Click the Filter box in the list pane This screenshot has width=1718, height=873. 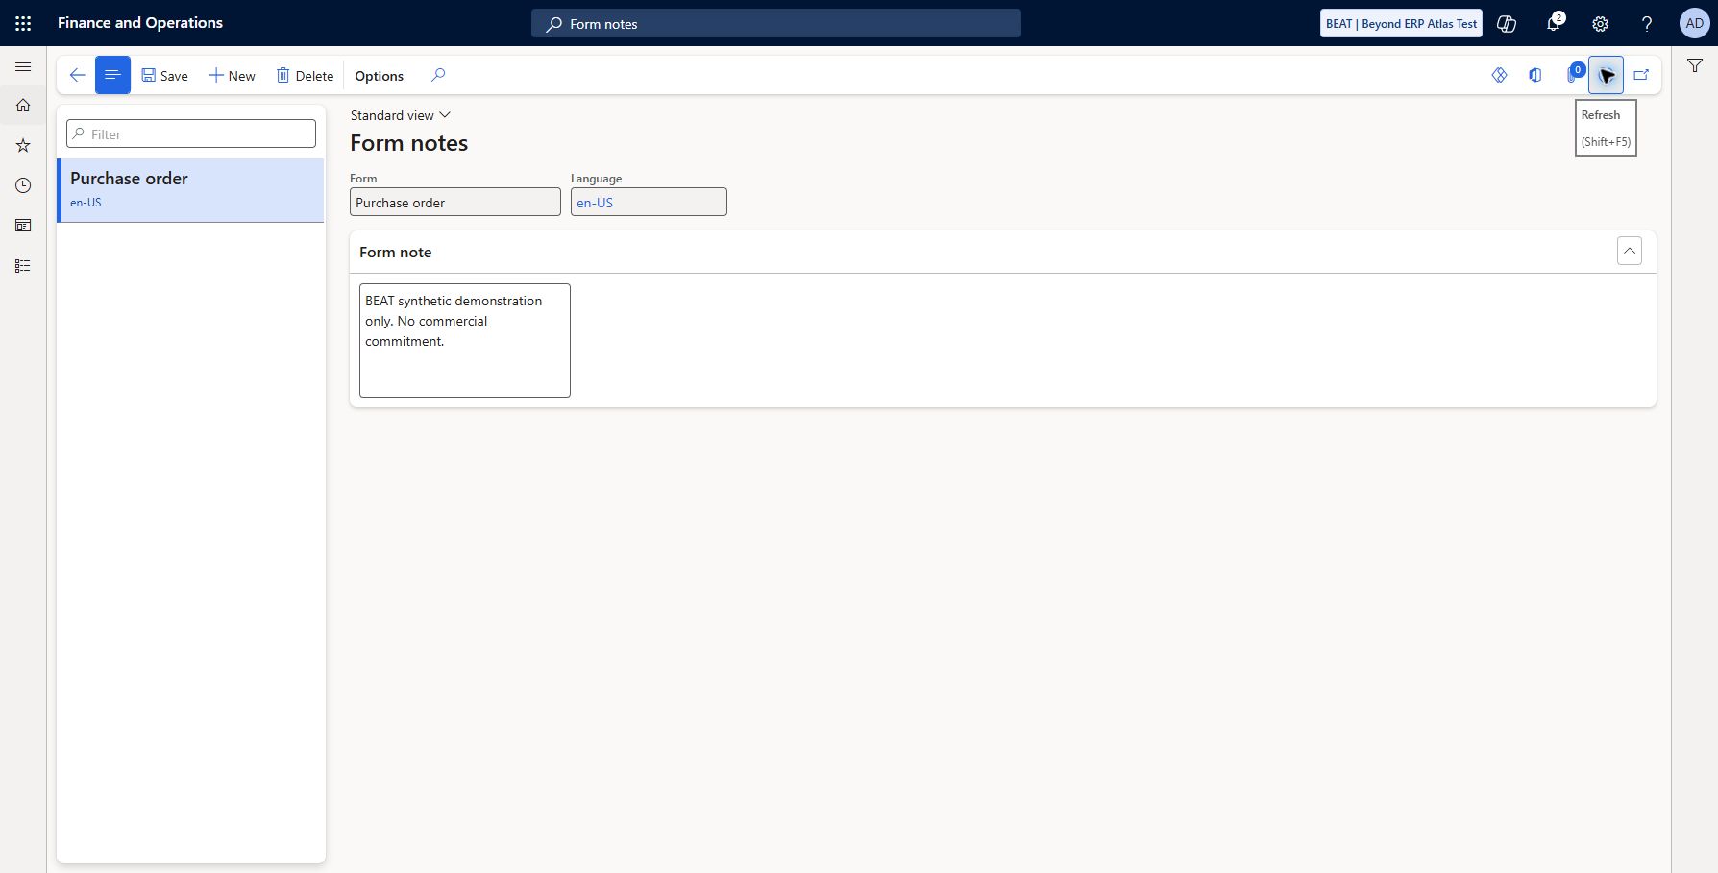click(x=191, y=133)
